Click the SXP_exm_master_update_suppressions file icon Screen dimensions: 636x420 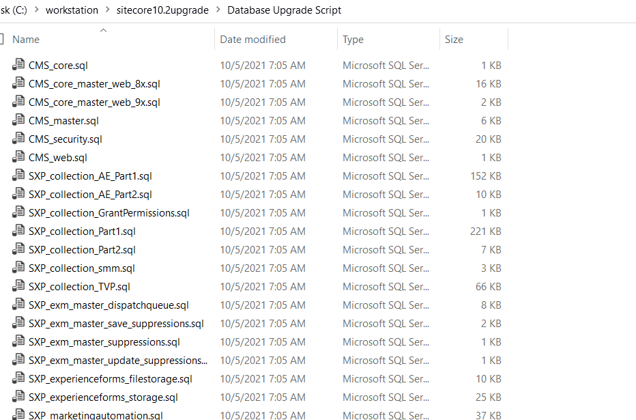pos(18,360)
